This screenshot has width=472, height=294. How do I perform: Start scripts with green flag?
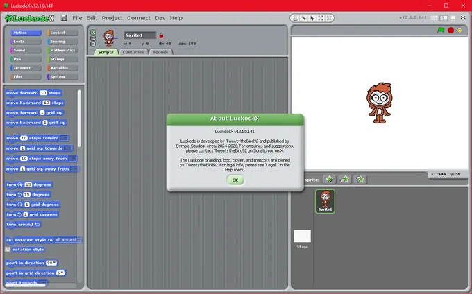(x=441, y=30)
